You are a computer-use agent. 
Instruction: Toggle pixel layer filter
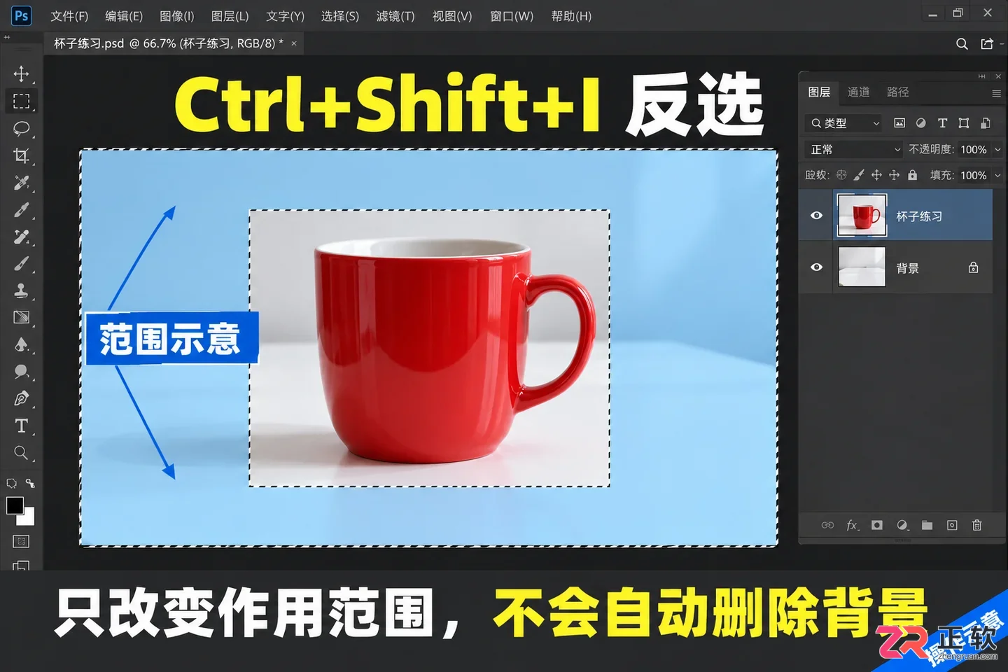[x=899, y=123]
